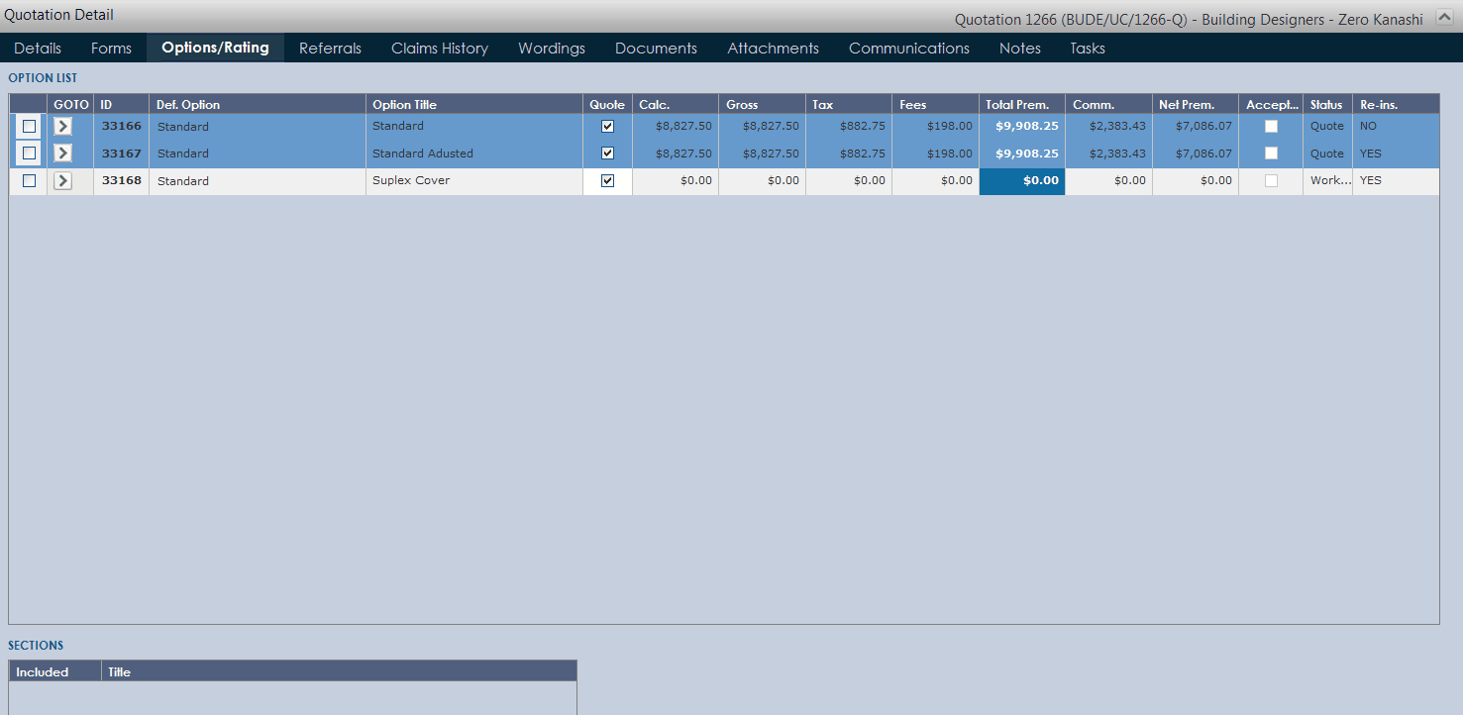The image size is (1463, 715).
Task: Click Comm. $2,383.43 in row 33166
Action: [1108, 126]
